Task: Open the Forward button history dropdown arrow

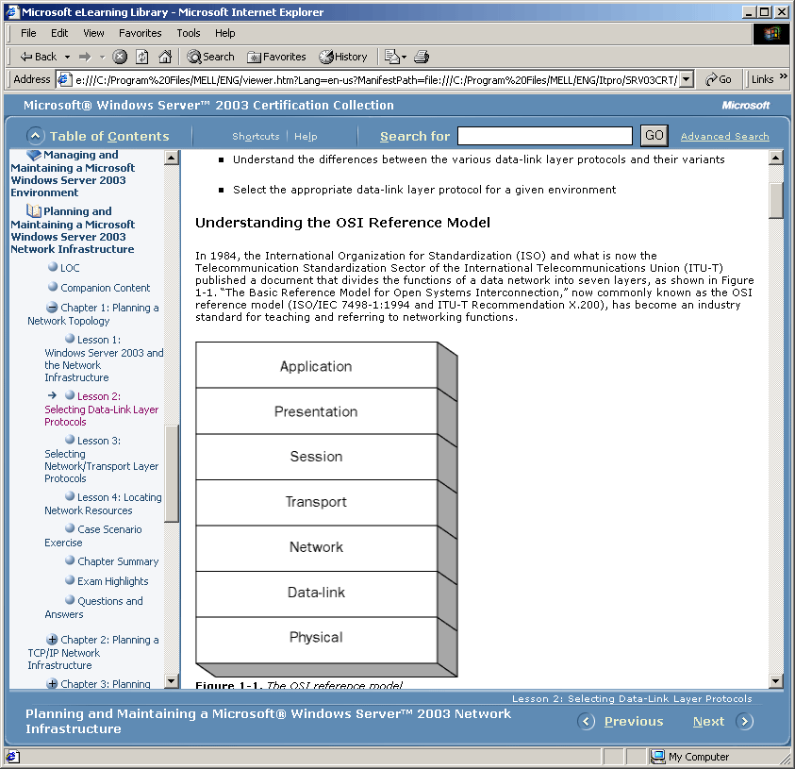Action: 102,57
